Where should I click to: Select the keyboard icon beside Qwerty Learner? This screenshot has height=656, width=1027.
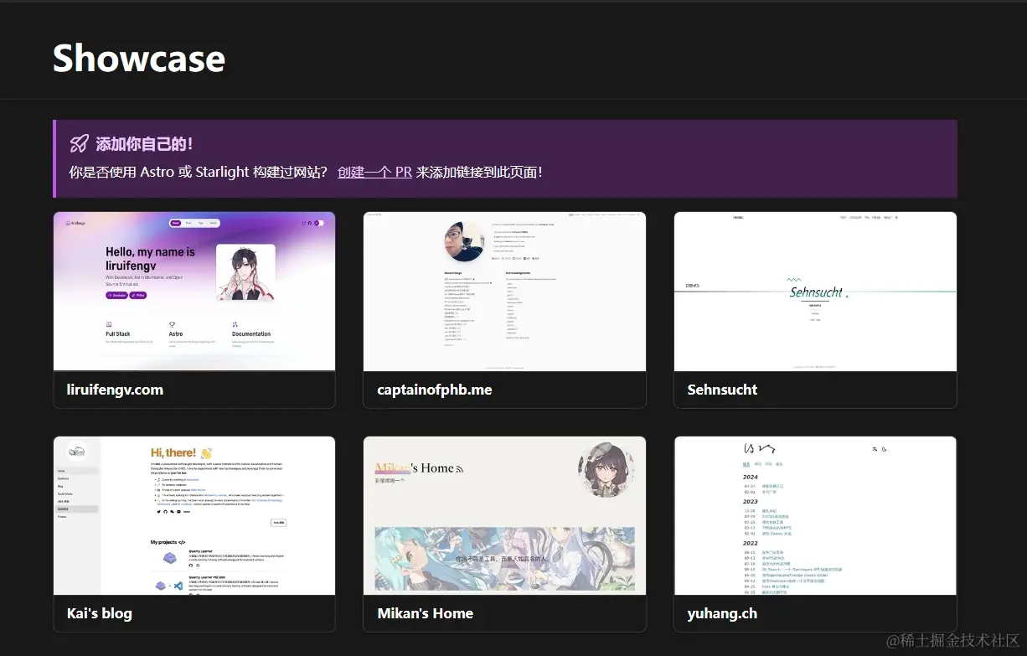170,558
